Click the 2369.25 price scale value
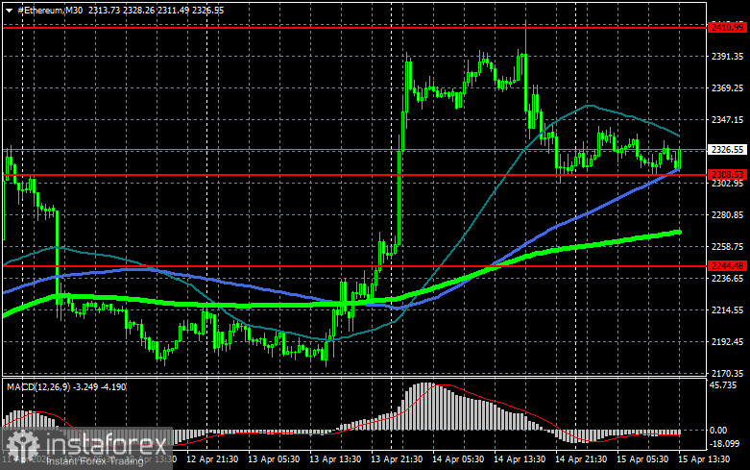750x470 pixels. coord(727,88)
